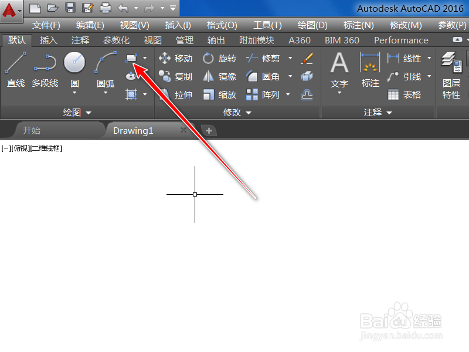
Task: Redo the last undone action
Action: click(x=149, y=8)
